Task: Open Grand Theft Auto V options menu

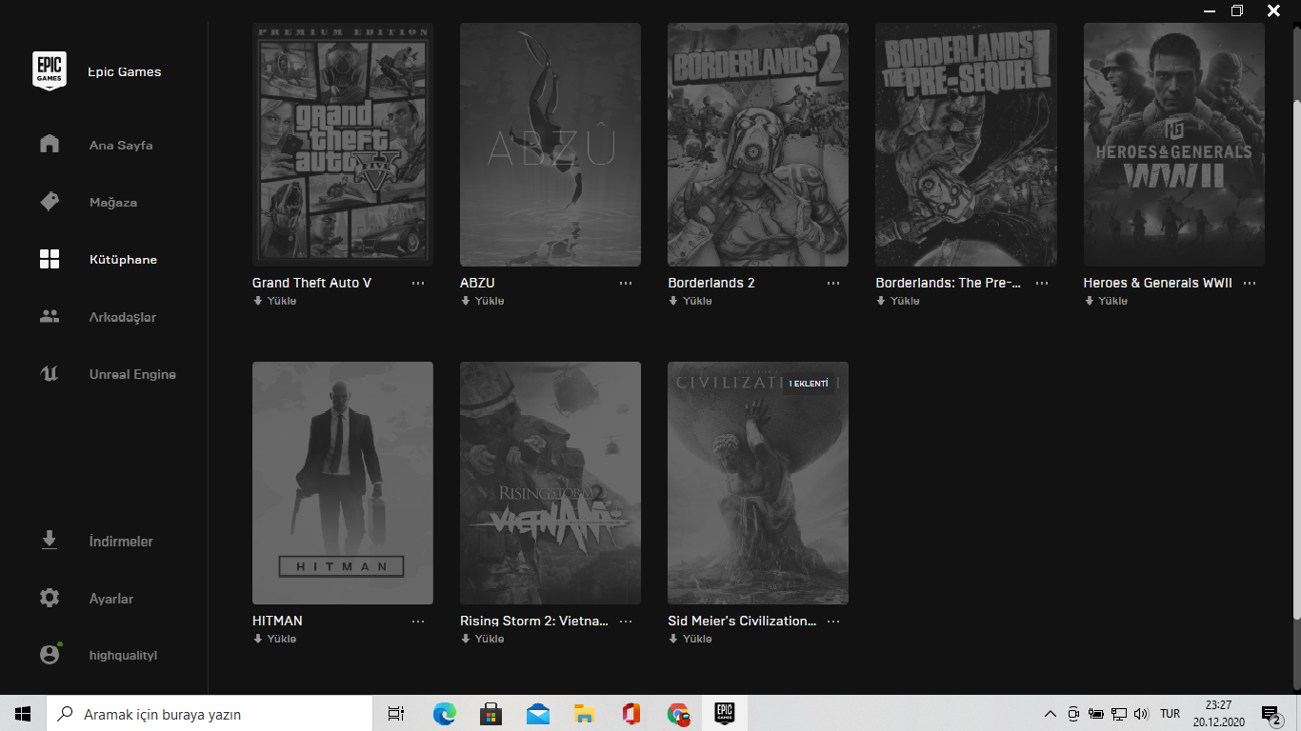Action: click(418, 284)
